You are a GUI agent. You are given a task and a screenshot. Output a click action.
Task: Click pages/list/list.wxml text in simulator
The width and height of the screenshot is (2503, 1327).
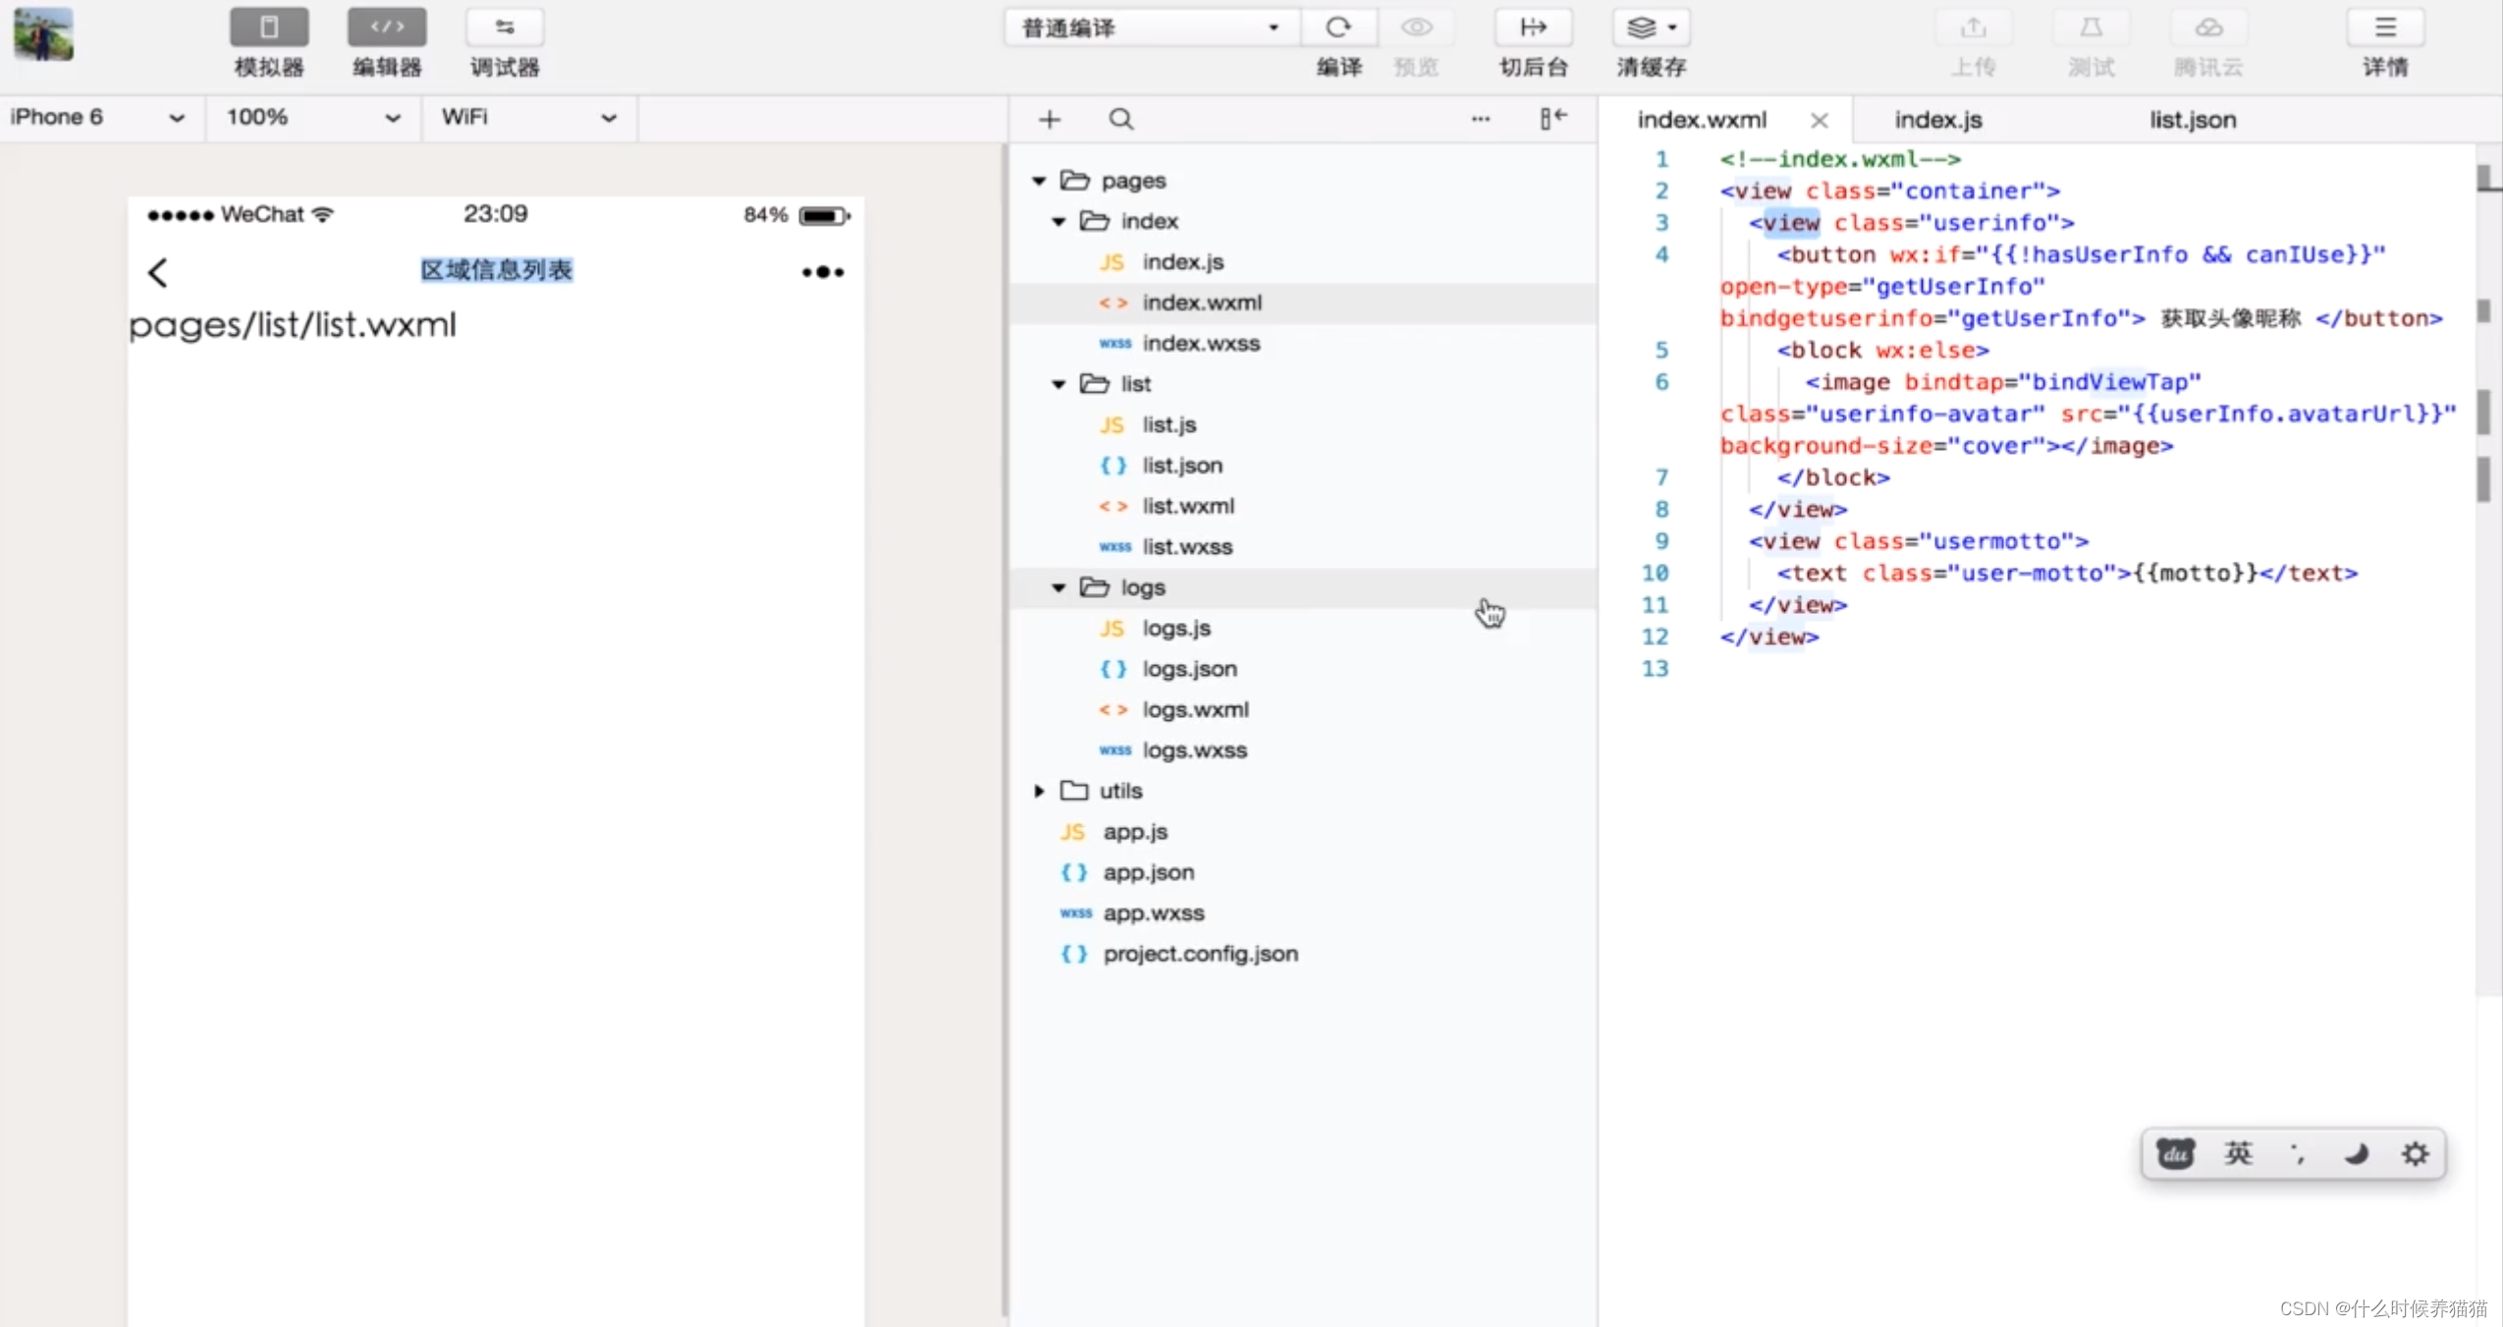click(x=293, y=324)
